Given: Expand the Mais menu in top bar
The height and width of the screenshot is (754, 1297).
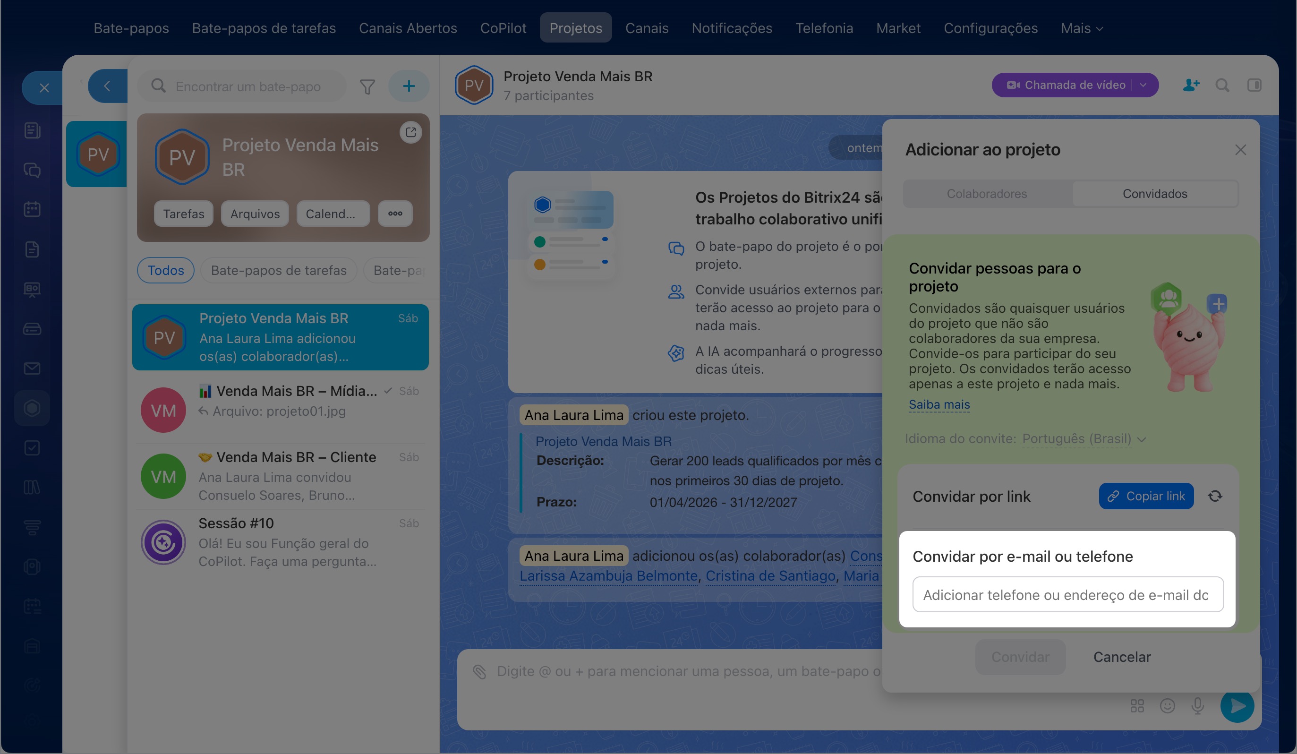Looking at the screenshot, I should tap(1082, 28).
